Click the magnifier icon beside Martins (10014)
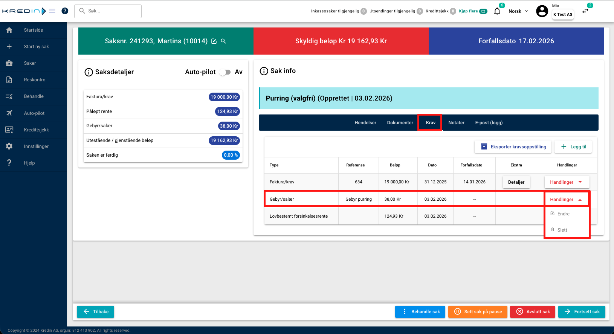614x334 pixels. [223, 41]
